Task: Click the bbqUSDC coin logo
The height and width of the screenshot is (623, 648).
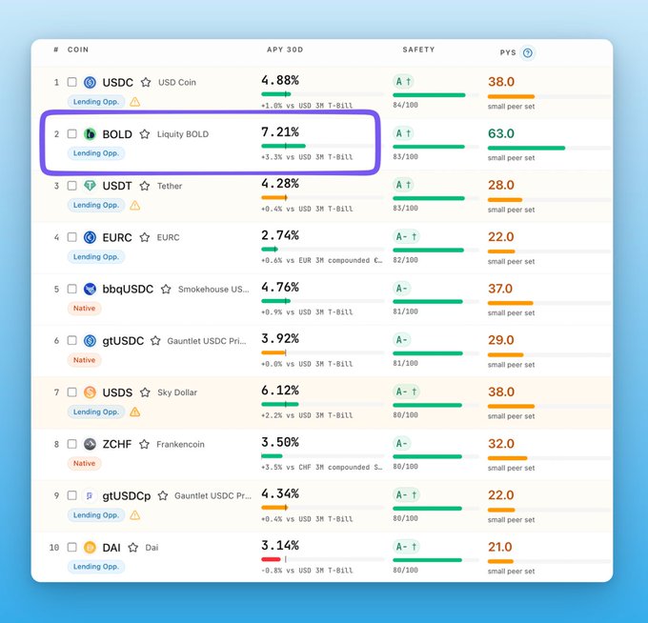Action: tap(90, 290)
